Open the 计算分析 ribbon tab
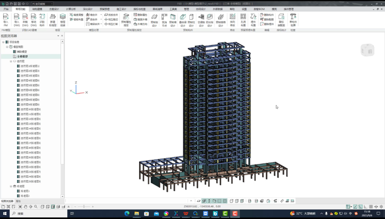Viewport: 385px width, 219px height. [x=71, y=9]
